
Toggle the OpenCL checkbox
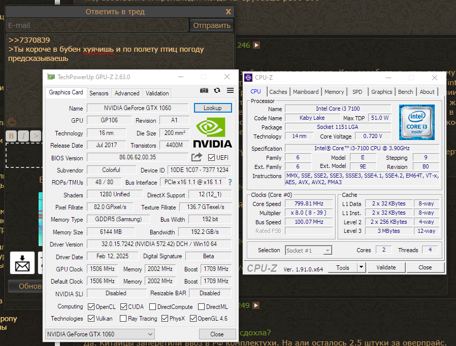(91, 307)
